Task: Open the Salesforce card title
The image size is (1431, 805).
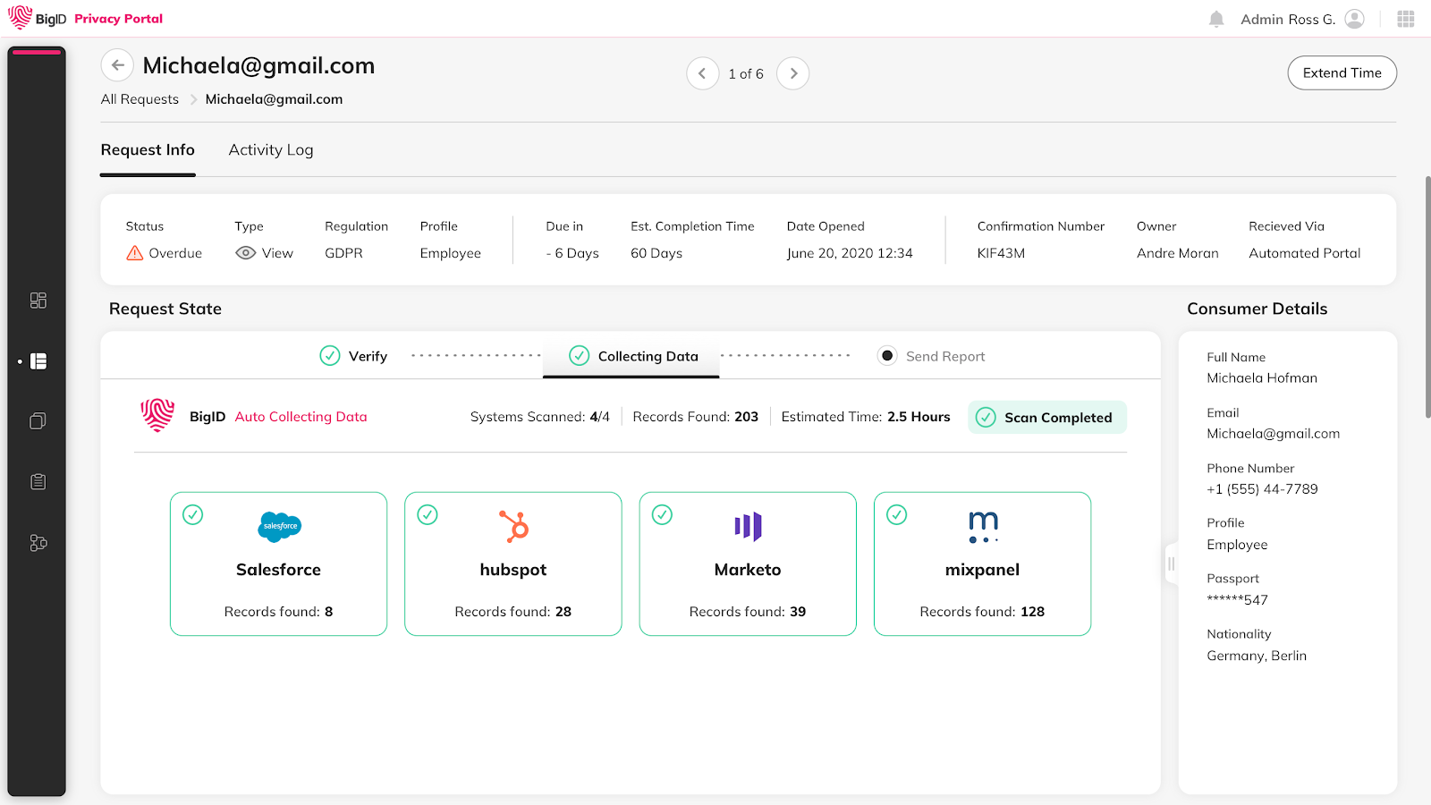Action: [279, 570]
